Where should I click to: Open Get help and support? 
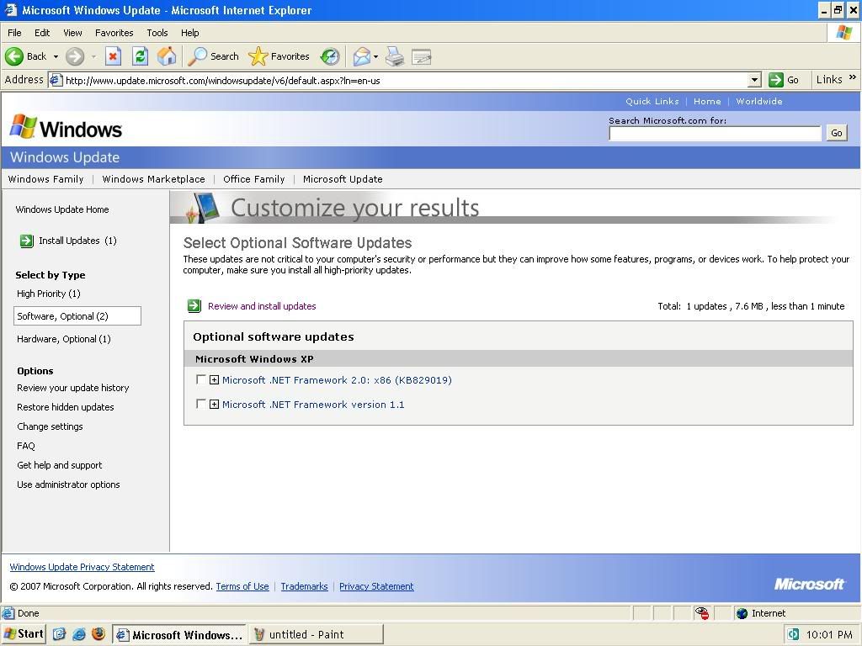pyautogui.click(x=60, y=465)
